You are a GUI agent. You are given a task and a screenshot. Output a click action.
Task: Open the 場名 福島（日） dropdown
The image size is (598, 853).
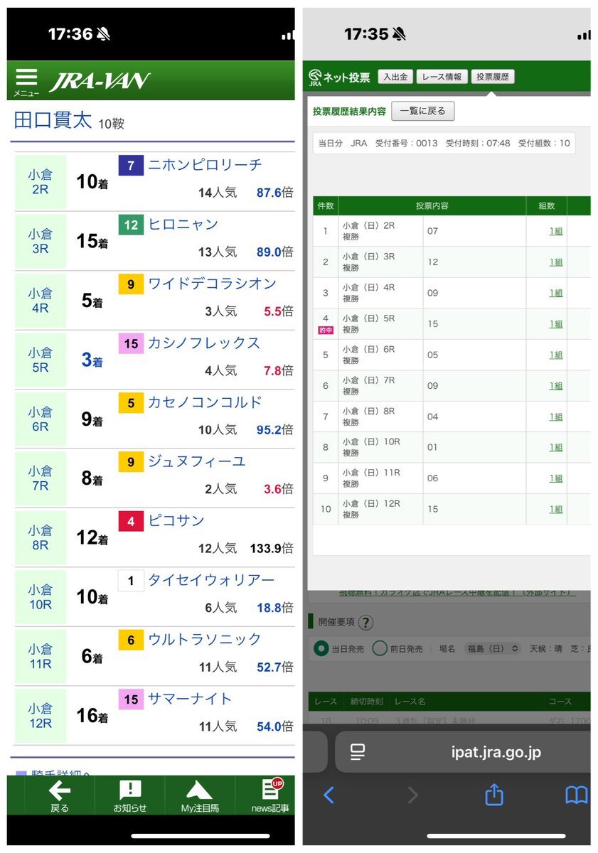tap(493, 648)
